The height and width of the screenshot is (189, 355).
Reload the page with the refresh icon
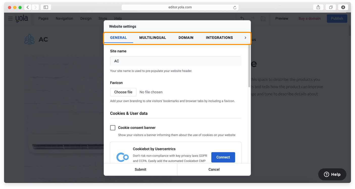(235, 8)
